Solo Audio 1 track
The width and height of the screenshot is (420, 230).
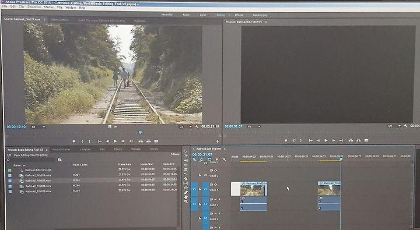[x=220, y=199]
